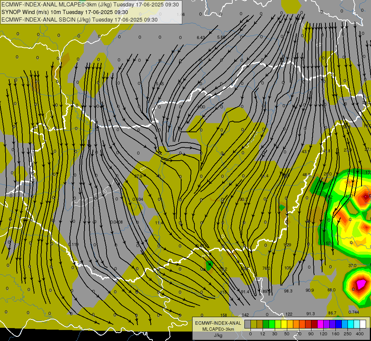Click the legend tick label 160
This screenshot has height=341, width=371.
tap(335, 334)
